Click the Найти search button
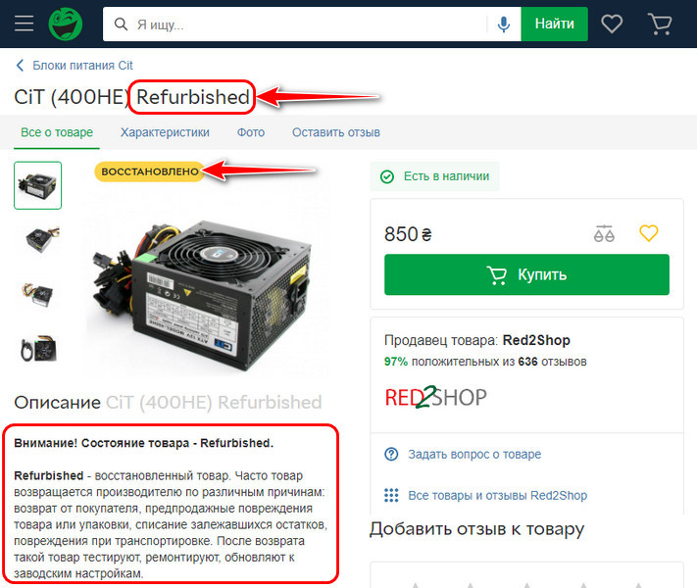 [554, 24]
